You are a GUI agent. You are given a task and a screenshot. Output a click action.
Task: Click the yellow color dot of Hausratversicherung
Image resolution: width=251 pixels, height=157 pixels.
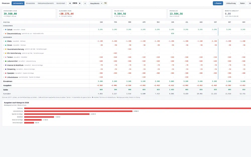tap(6, 49)
